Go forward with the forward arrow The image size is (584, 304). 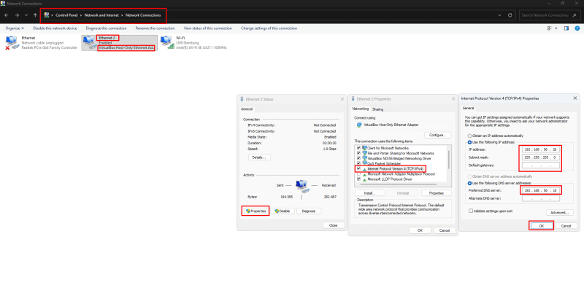pos(17,15)
